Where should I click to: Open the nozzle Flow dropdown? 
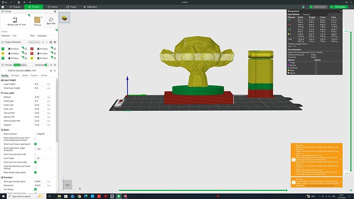(x=46, y=36)
